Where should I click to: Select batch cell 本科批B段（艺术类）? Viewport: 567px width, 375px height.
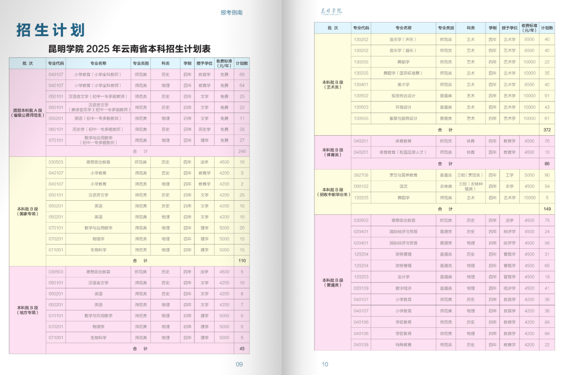click(x=332, y=84)
